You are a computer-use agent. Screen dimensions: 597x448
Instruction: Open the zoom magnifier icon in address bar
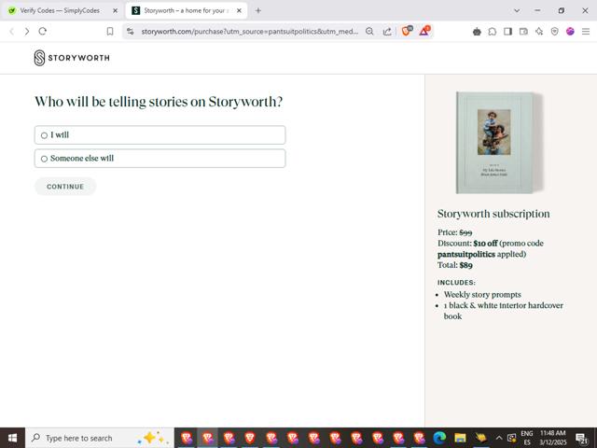[369, 31]
